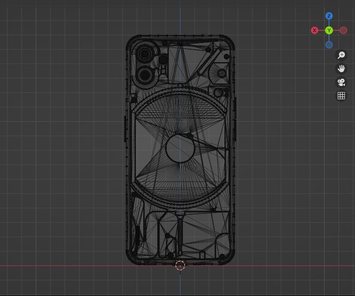Click the pan view hand icon
The height and width of the screenshot is (296, 355).
(x=341, y=69)
